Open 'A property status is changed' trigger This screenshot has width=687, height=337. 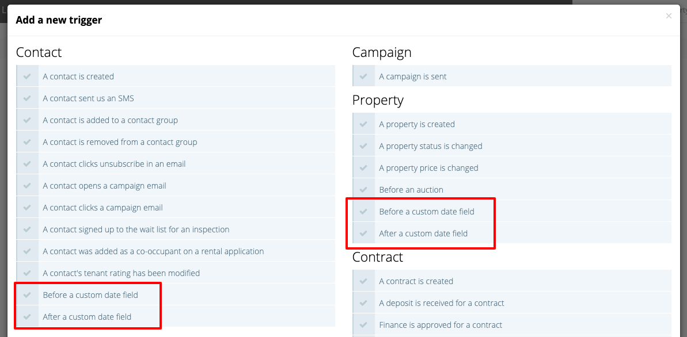click(x=430, y=145)
